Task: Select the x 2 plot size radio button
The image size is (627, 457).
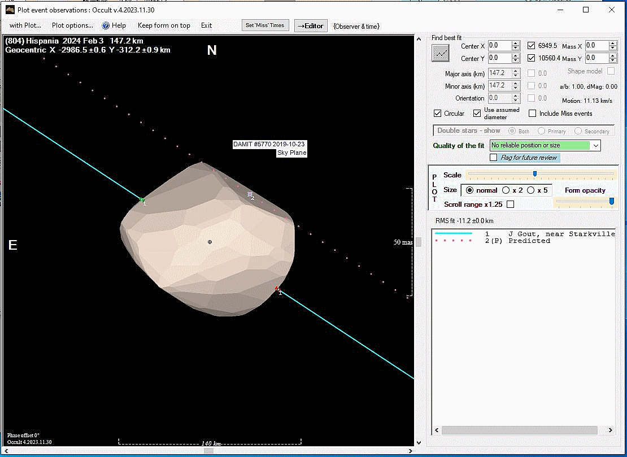Action: (506, 190)
